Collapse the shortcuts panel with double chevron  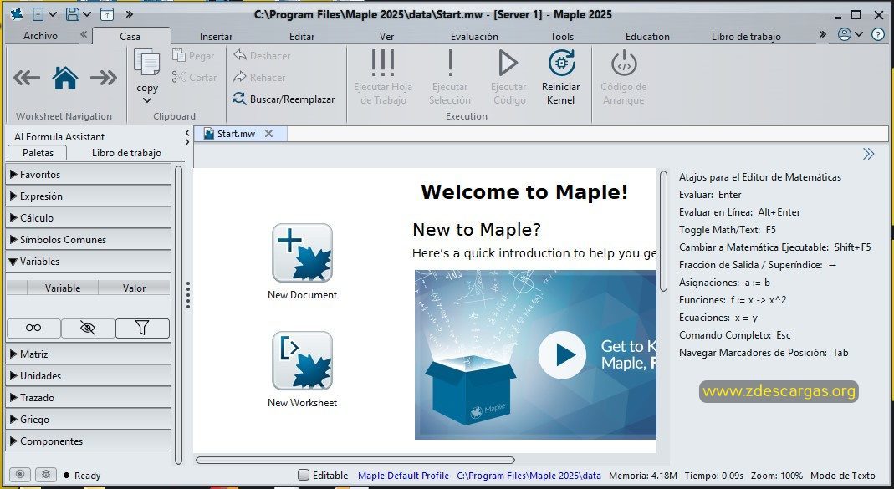click(868, 154)
